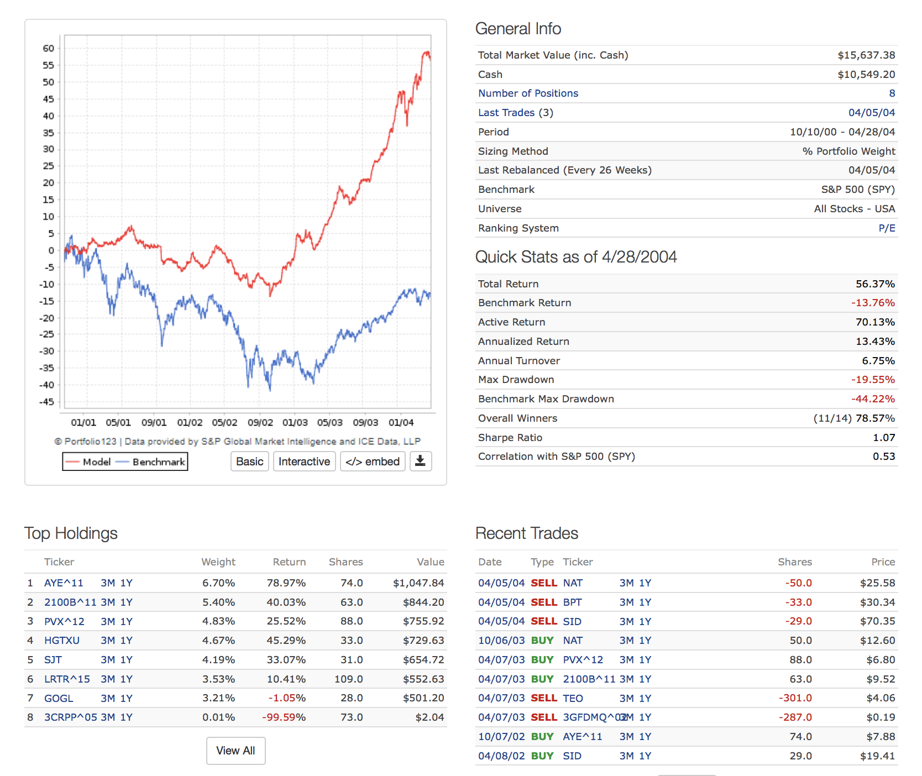Open the Number of Positions link

click(x=528, y=93)
